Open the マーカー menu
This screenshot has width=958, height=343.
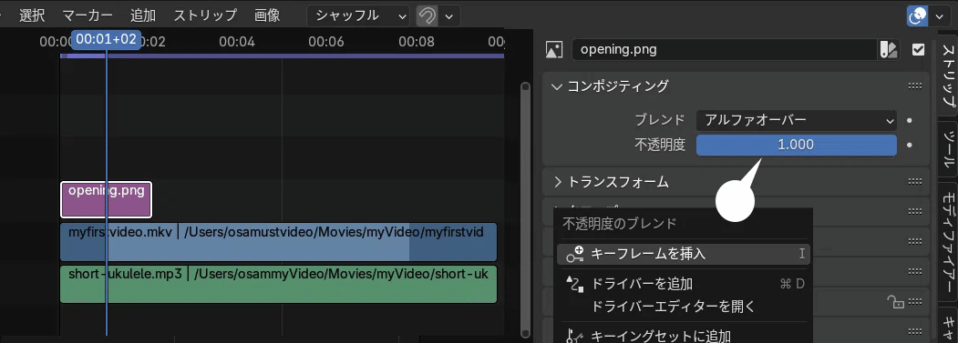coord(88,15)
